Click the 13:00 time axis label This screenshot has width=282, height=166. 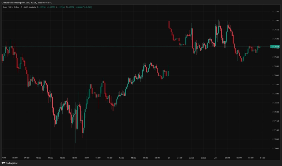tap(74, 158)
